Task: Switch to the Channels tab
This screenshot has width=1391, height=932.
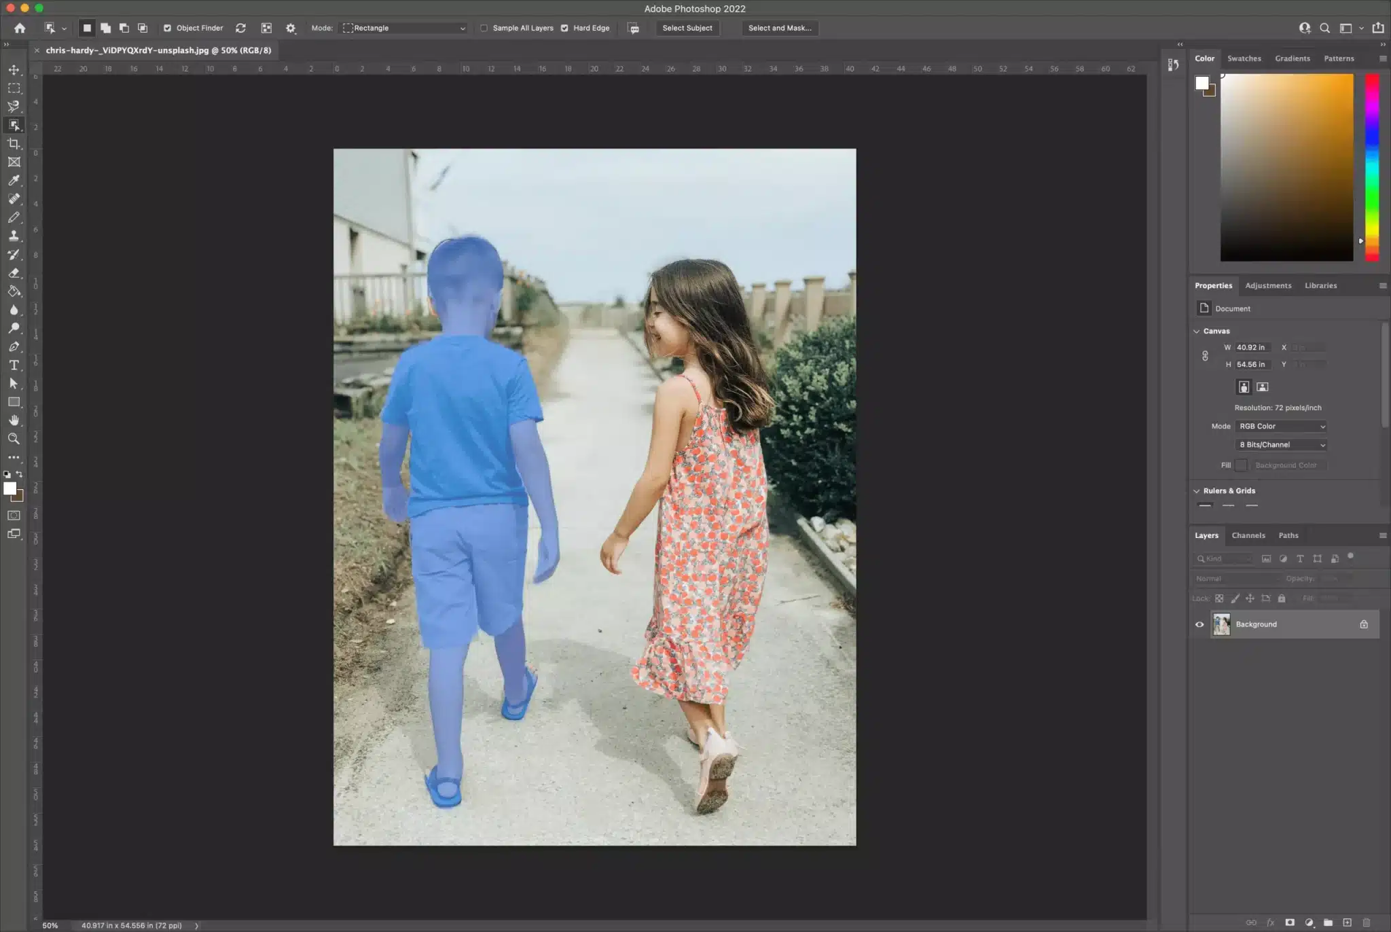Action: pyautogui.click(x=1248, y=535)
